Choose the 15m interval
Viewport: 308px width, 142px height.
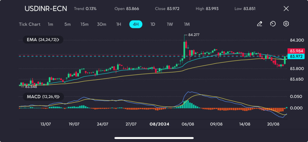pyautogui.click(x=84, y=24)
